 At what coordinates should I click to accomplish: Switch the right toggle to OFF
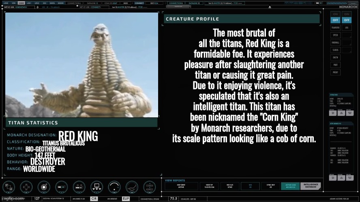tap(347, 20)
